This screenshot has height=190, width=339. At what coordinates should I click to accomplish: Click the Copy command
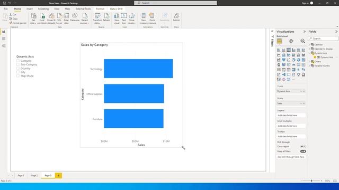click(x=13, y=19)
